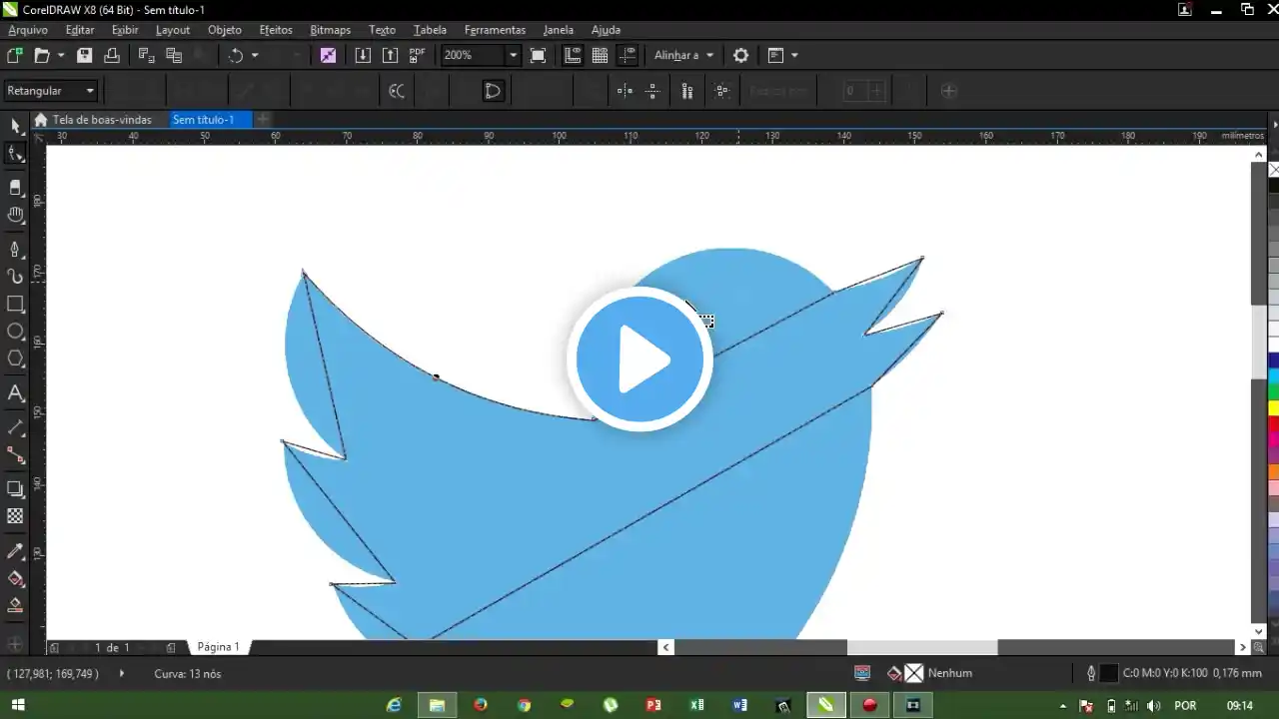Pick the Polygon tool

click(x=15, y=359)
